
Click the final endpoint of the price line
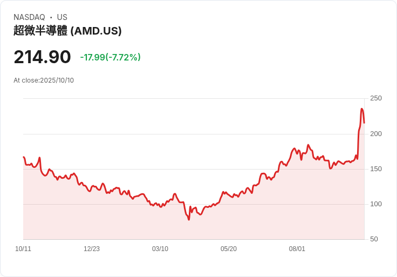[x=364, y=123]
